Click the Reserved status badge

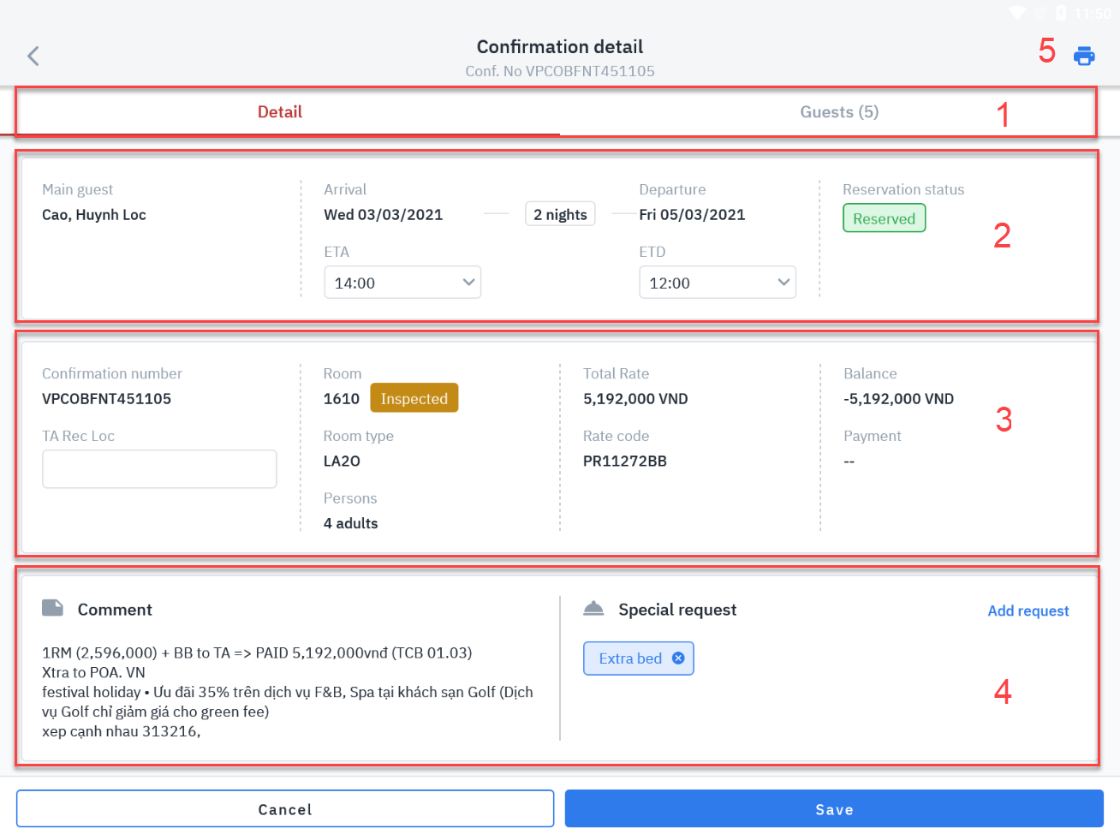(x=884, y=218)
